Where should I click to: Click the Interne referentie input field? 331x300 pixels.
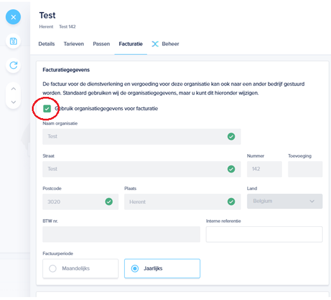click(x=264, y=234)
